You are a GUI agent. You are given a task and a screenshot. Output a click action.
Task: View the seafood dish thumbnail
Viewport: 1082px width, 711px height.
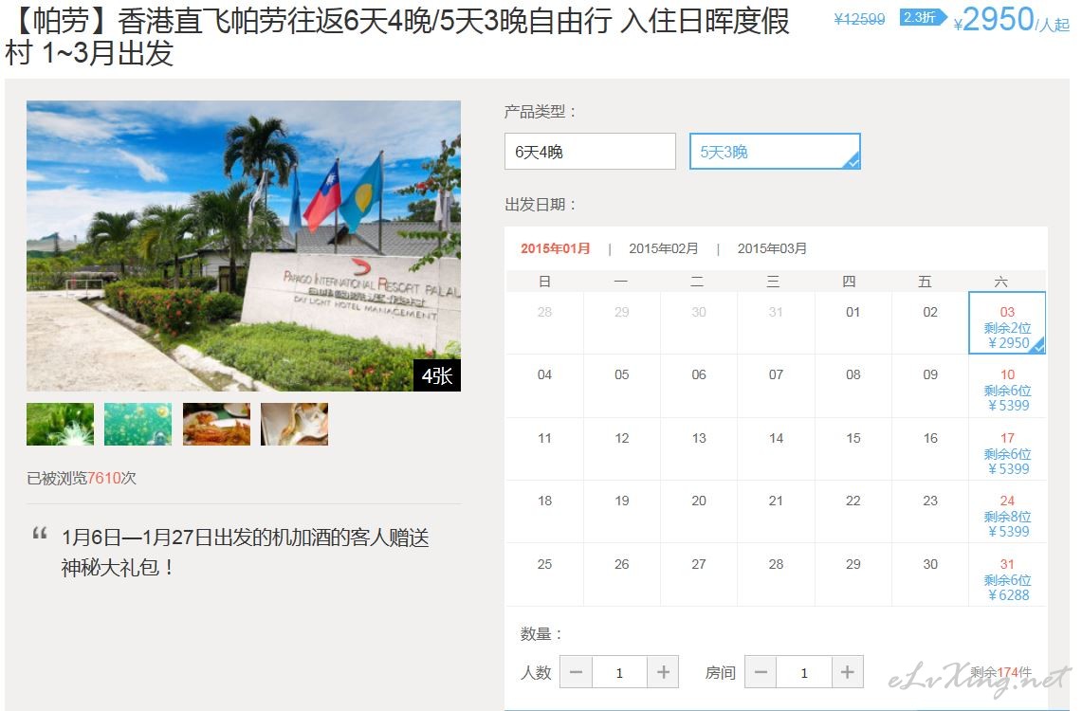click(x=216, y=424)
